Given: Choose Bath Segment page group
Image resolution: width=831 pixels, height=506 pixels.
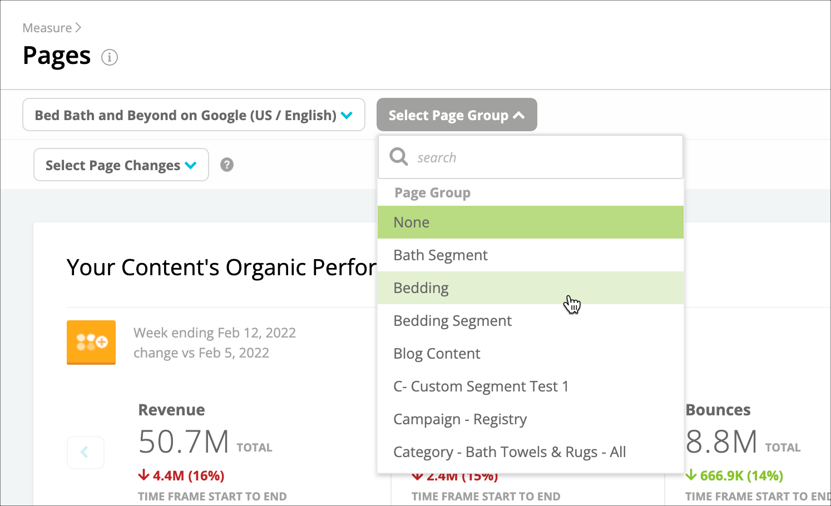Looking at the screenshot, I should pos(530,255).
